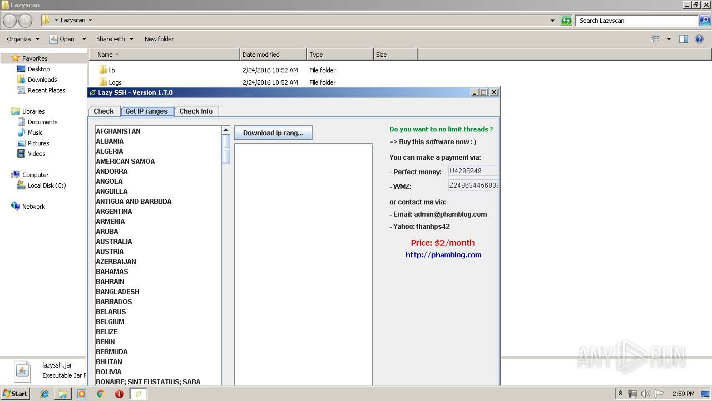This screenshot has height=401, width=712.
Task: Sort by the Size column header
Action: pos(395,55)
